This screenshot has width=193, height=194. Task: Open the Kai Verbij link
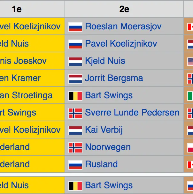[104, 130]
